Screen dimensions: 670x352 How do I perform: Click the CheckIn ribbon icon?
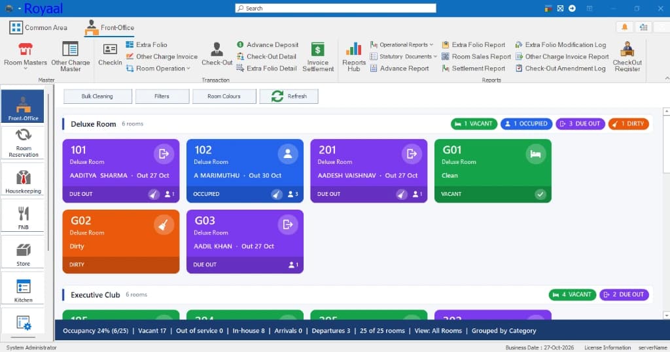pyautogui.click(x=110, y=49)
